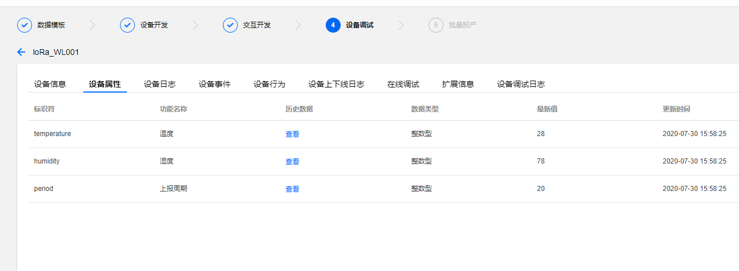Screen dimensions: 739x271
Task: Go to the 在线调试 tab
Action: click(x=403, y=84)
